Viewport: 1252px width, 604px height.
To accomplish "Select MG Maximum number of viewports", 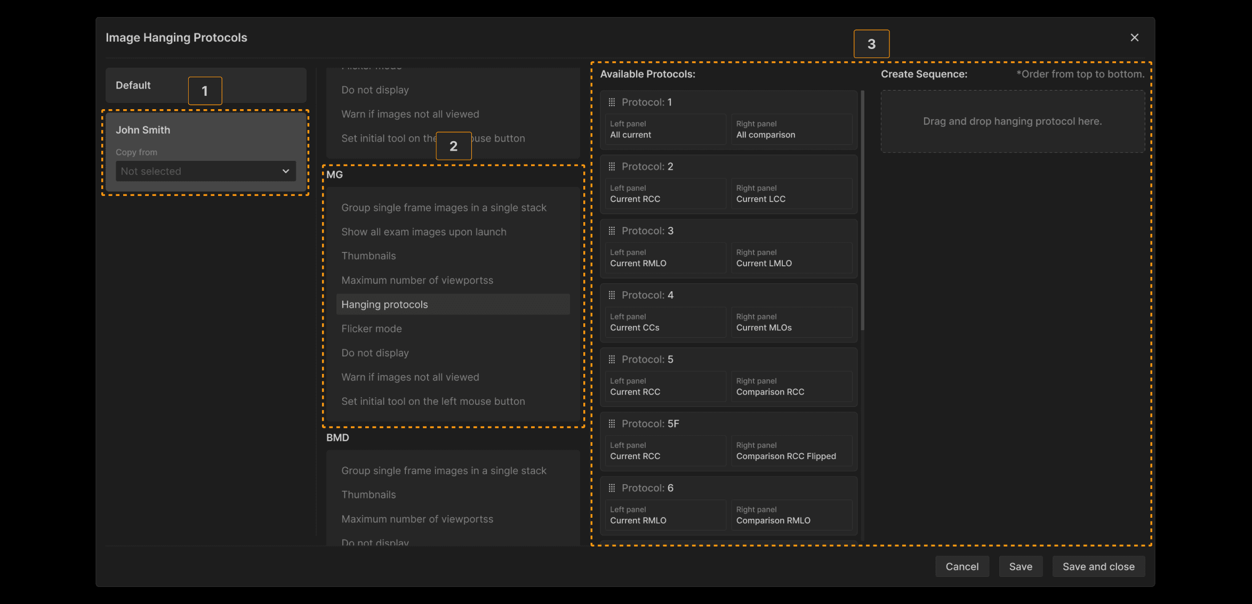I will coord(417,280).
